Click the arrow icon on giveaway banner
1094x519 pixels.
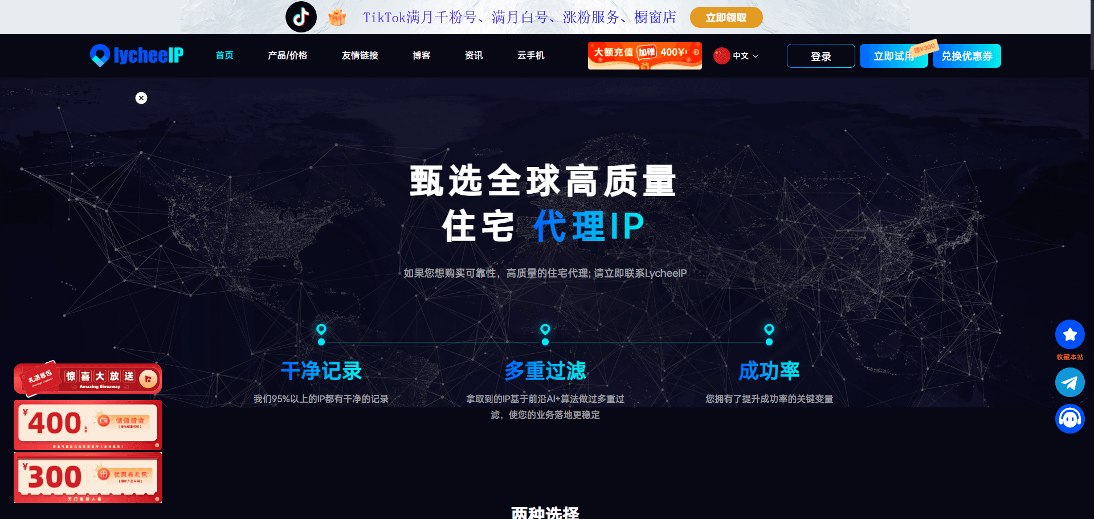tap(148, 379)
